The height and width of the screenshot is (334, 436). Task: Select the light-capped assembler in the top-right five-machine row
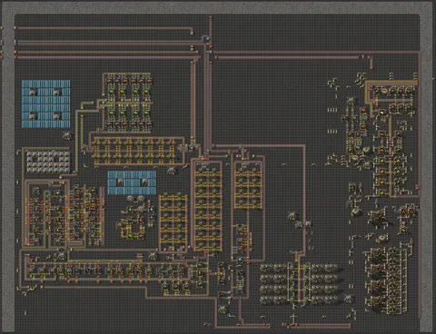click(x=385, y=91)
